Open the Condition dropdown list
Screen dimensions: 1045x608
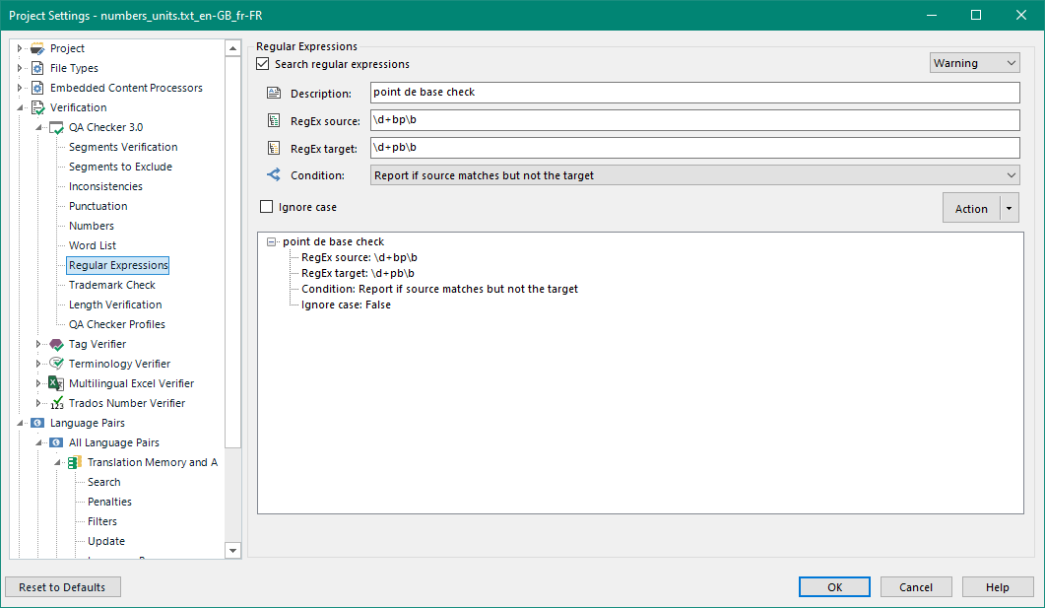(695, 175)
